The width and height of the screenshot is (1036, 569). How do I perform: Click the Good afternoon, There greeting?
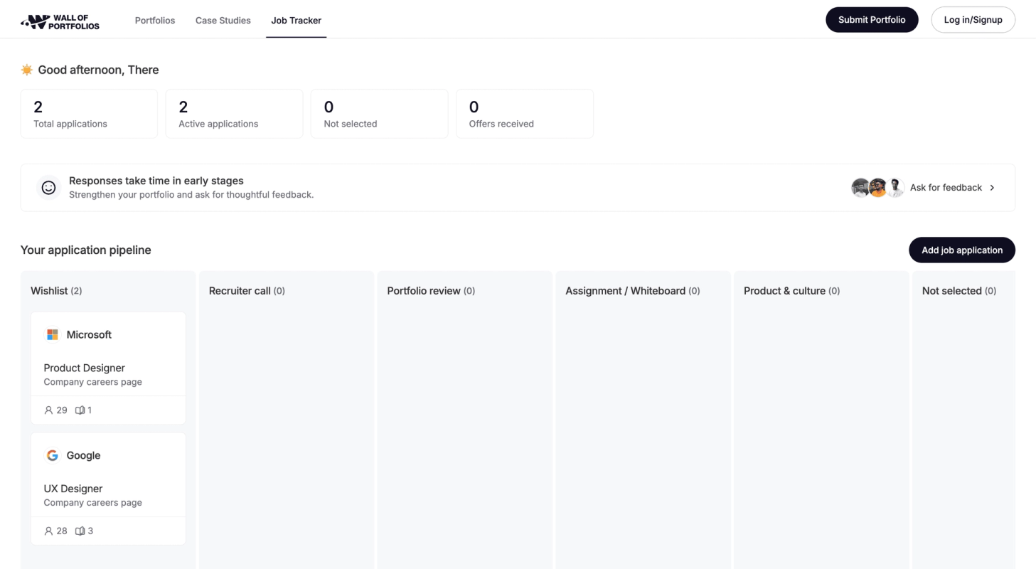(98, 70)
